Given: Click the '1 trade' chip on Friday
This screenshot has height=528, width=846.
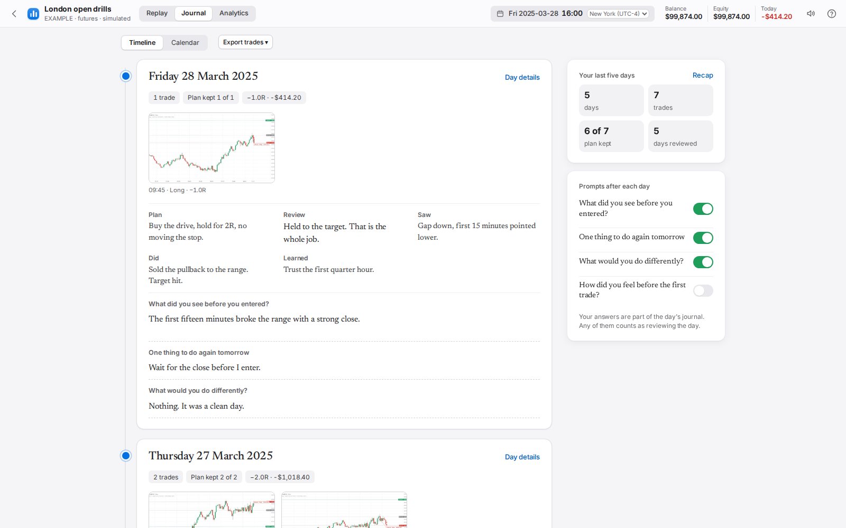Looking at the screenshot, I should [x=164, y=98].
